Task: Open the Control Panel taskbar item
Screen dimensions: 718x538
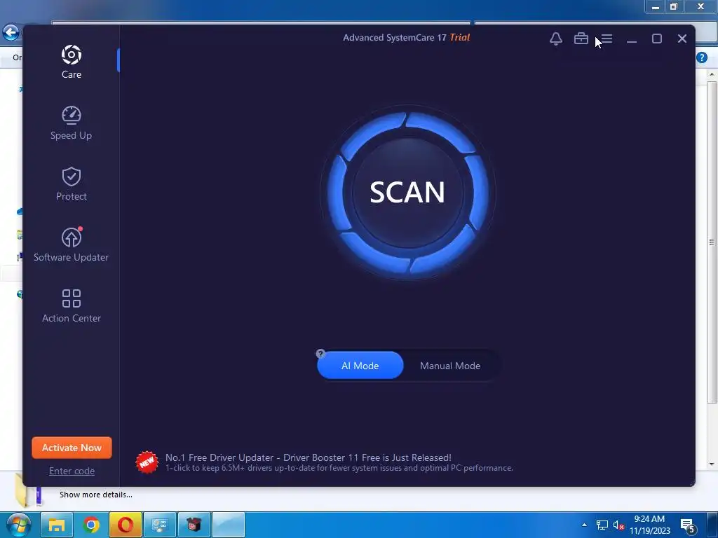Action: tap(160, 525)
